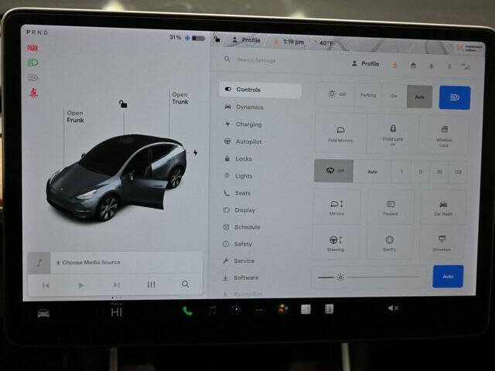Set wipers to speed IIII

pos(458,172)
